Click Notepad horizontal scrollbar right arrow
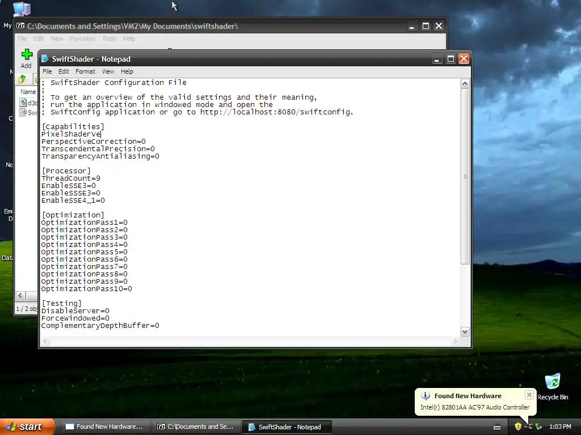581x435 pixels. click(456, 342)
